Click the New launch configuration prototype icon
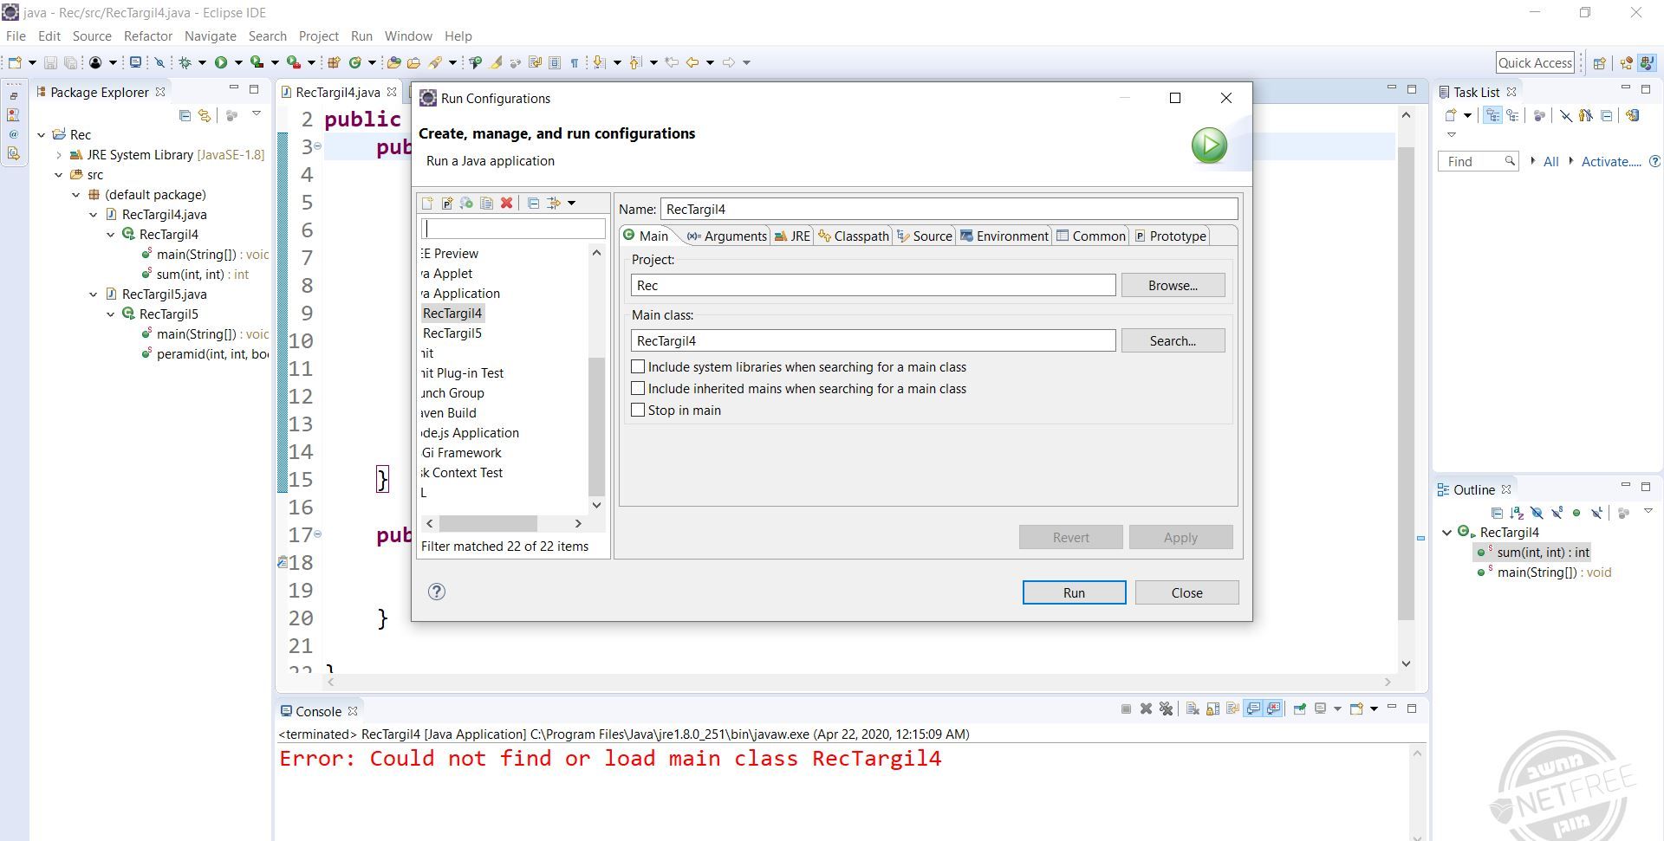 [447, 203]
